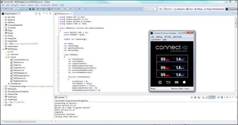
Task: Click the simulator power button icon
Action: tap(160, 82)
